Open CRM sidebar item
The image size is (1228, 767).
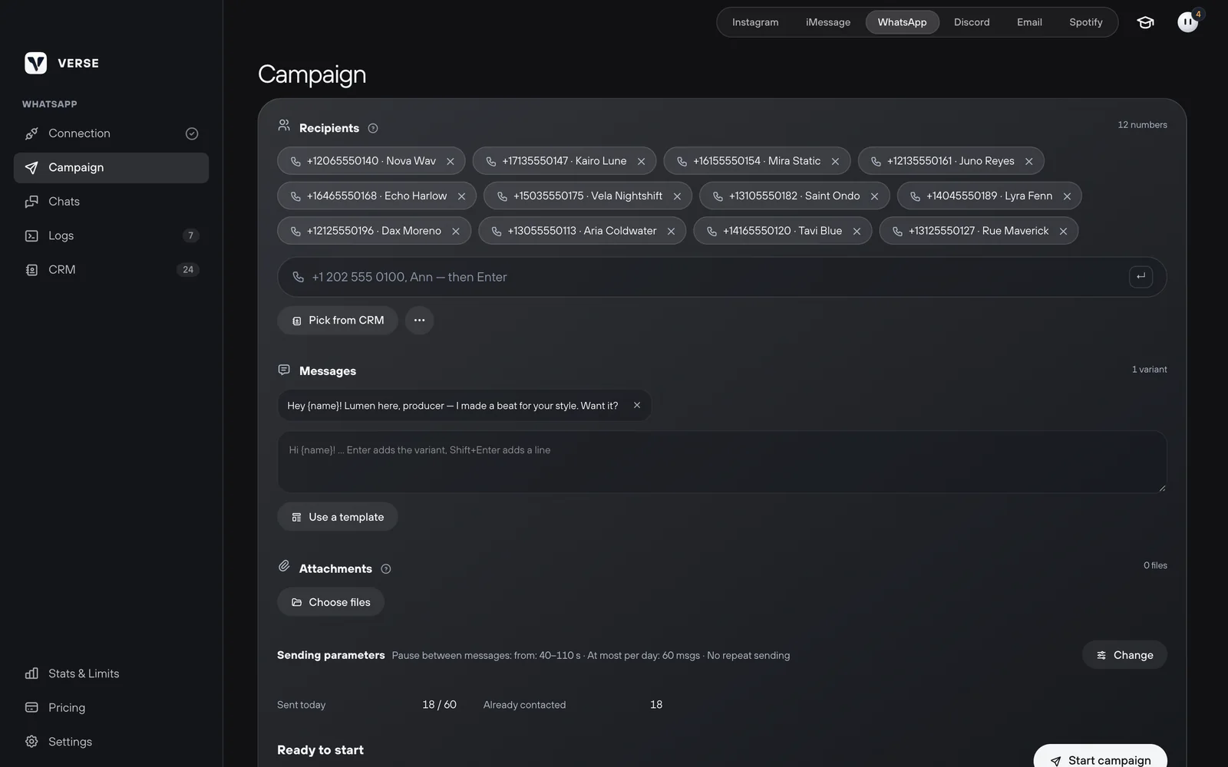coord(111,269)
